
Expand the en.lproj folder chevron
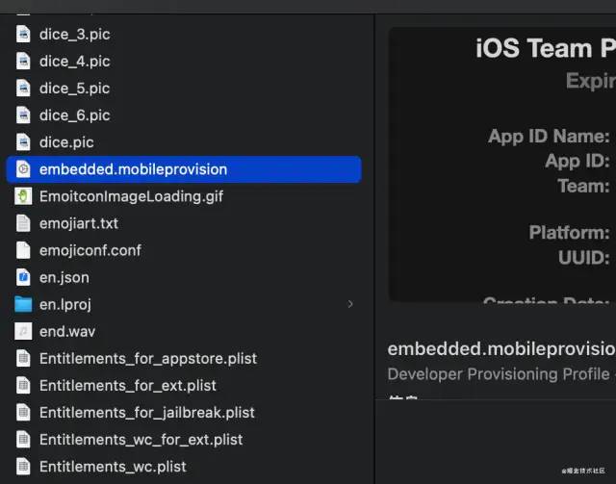(350, 304)
